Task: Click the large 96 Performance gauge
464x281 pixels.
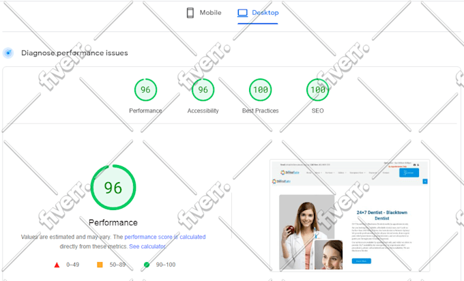Action: (x=113, y=188)
